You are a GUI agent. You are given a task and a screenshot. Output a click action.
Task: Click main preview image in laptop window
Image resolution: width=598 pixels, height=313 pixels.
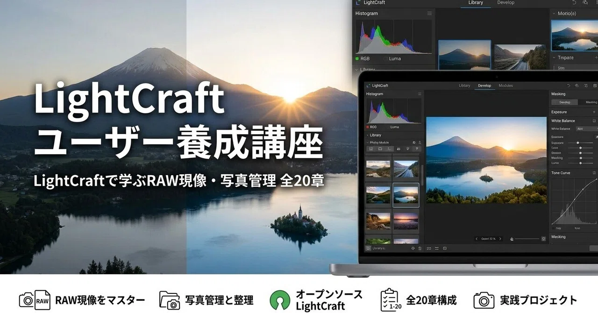coord(486,160)
